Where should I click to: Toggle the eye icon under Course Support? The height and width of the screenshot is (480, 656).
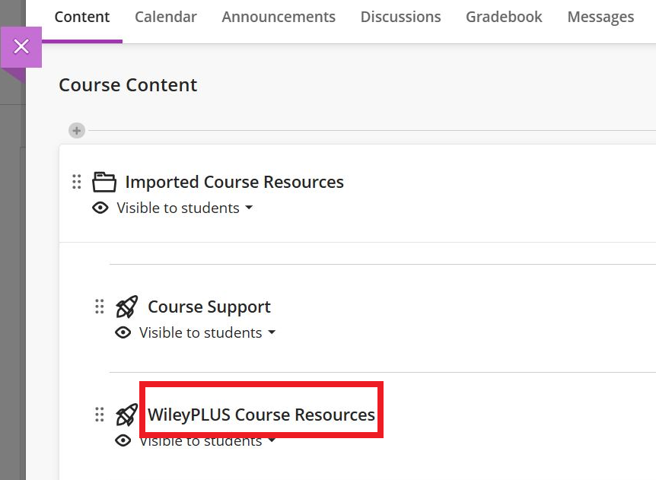[123, 332]
